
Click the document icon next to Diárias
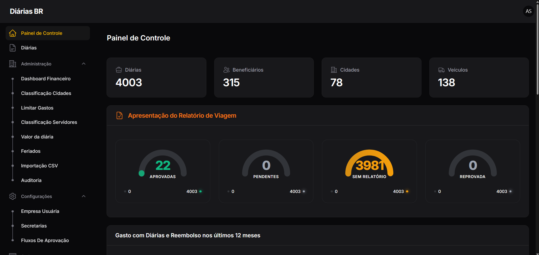click(13, 48)
